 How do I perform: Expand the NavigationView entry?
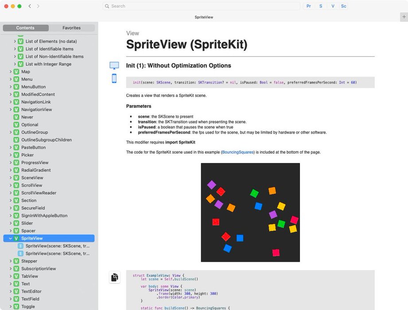(10, 109)
